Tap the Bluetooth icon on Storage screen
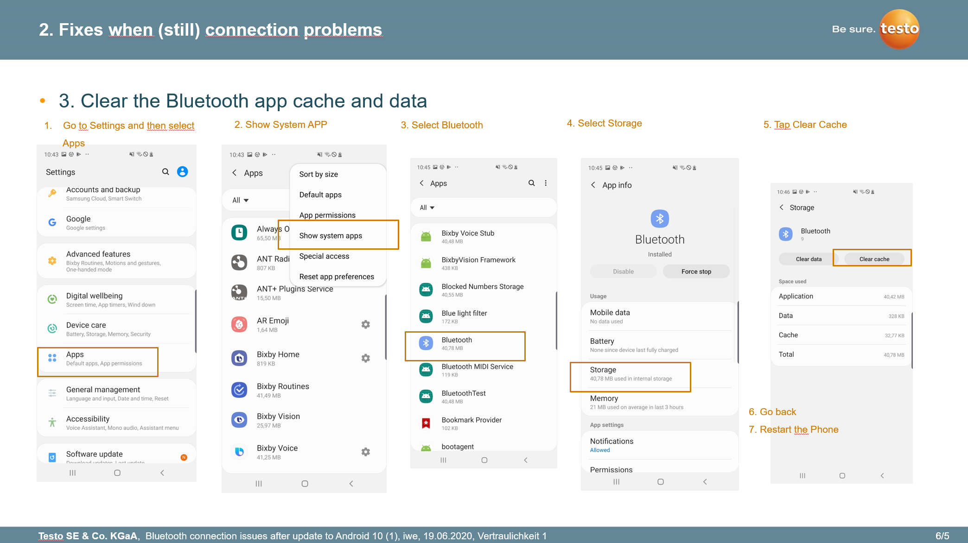 tap(786, 234)
